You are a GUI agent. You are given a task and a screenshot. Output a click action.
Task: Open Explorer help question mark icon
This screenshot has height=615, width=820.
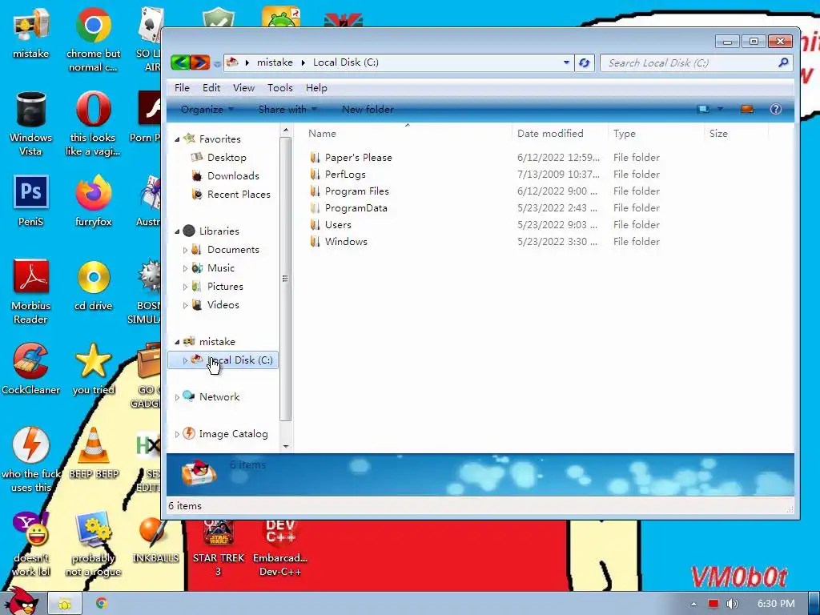pos(775,109)
